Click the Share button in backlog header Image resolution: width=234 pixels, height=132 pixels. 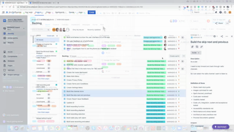[219, 23]
